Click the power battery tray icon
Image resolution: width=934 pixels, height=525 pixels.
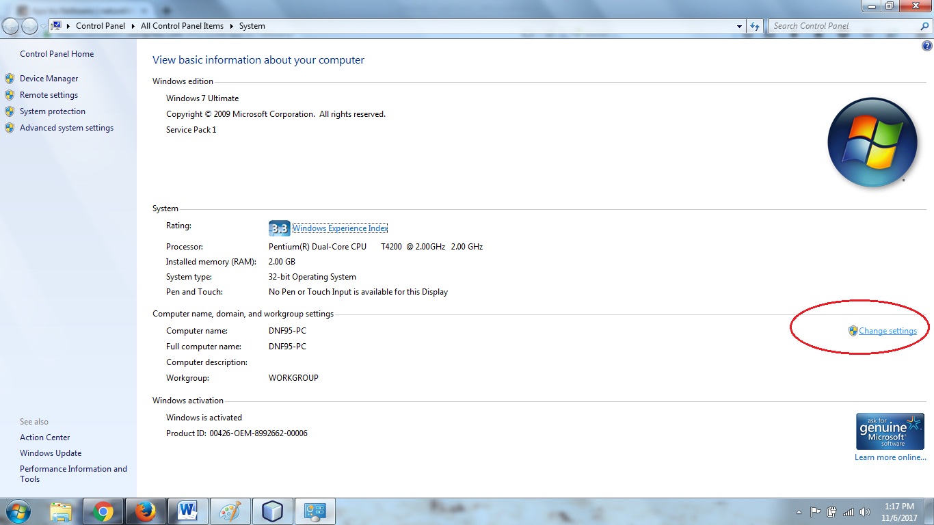(x=832, y=512)
